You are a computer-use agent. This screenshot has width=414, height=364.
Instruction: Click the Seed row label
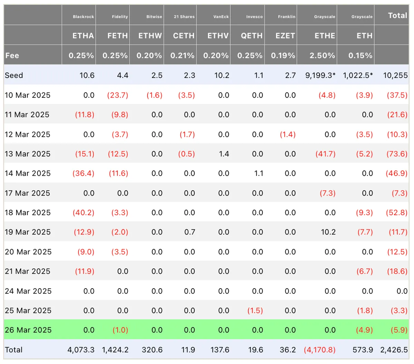click(14, 75)
